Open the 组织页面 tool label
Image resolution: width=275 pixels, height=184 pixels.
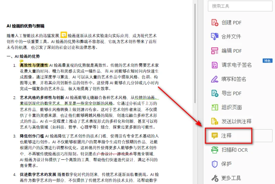click(x=231, y=107)
